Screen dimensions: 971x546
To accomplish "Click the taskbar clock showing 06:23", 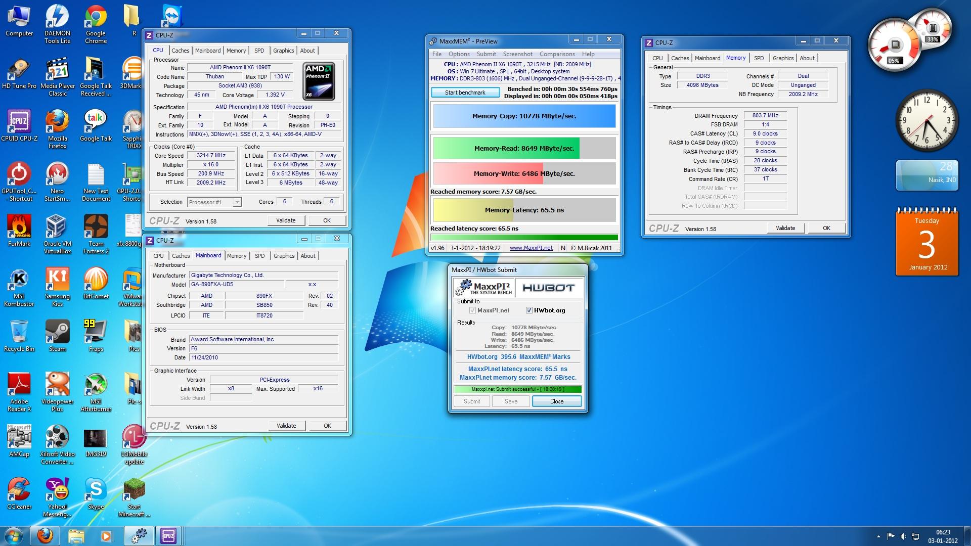I will click(943, 536).
